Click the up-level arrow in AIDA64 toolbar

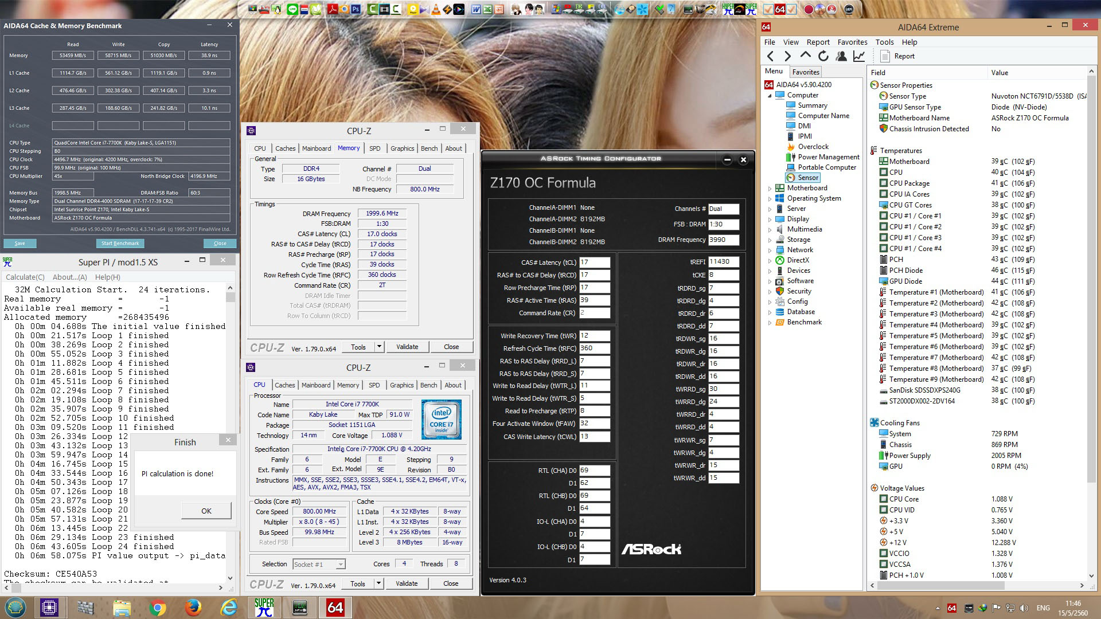point(805,56)
